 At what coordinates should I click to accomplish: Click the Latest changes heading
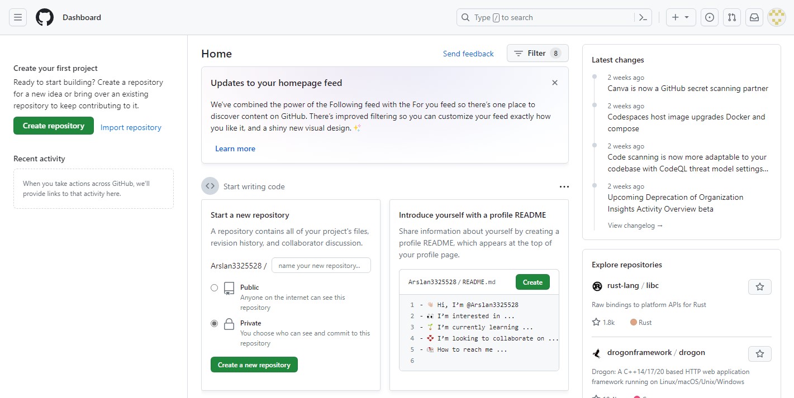point(618,60)
